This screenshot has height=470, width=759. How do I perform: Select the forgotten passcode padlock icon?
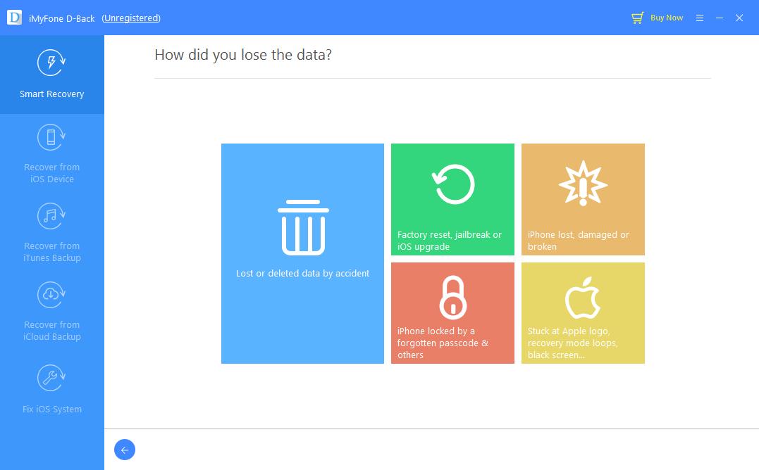pyautogui.click(x=452, y=298)
